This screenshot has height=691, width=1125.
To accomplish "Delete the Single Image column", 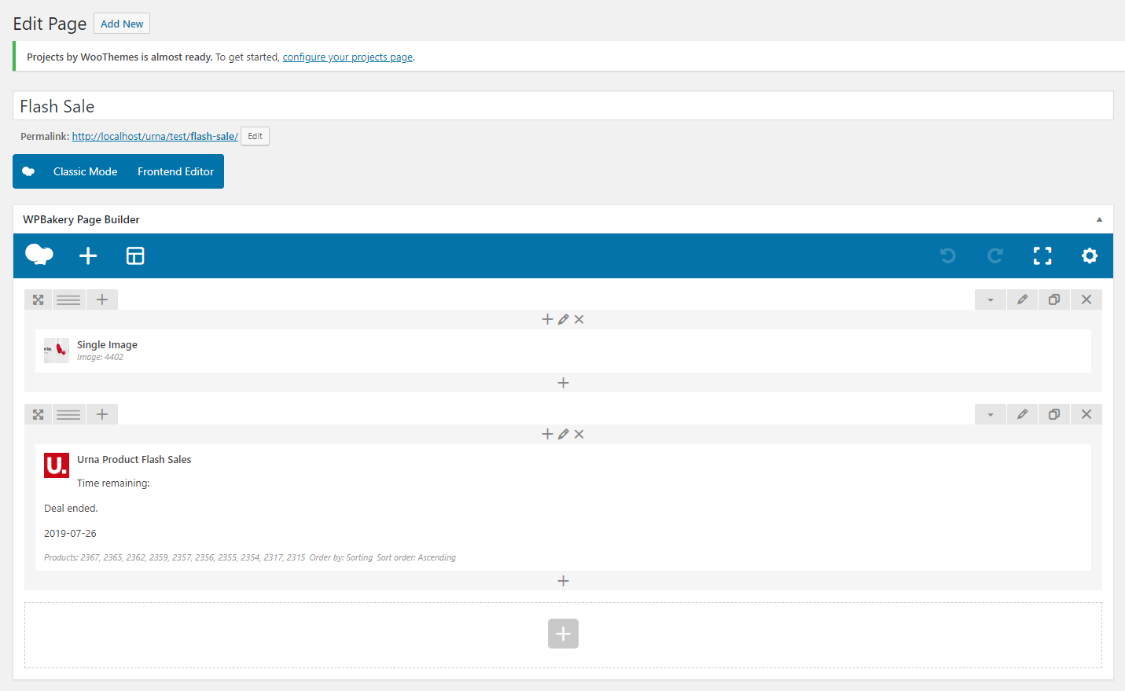I will [x=579, y=319].
